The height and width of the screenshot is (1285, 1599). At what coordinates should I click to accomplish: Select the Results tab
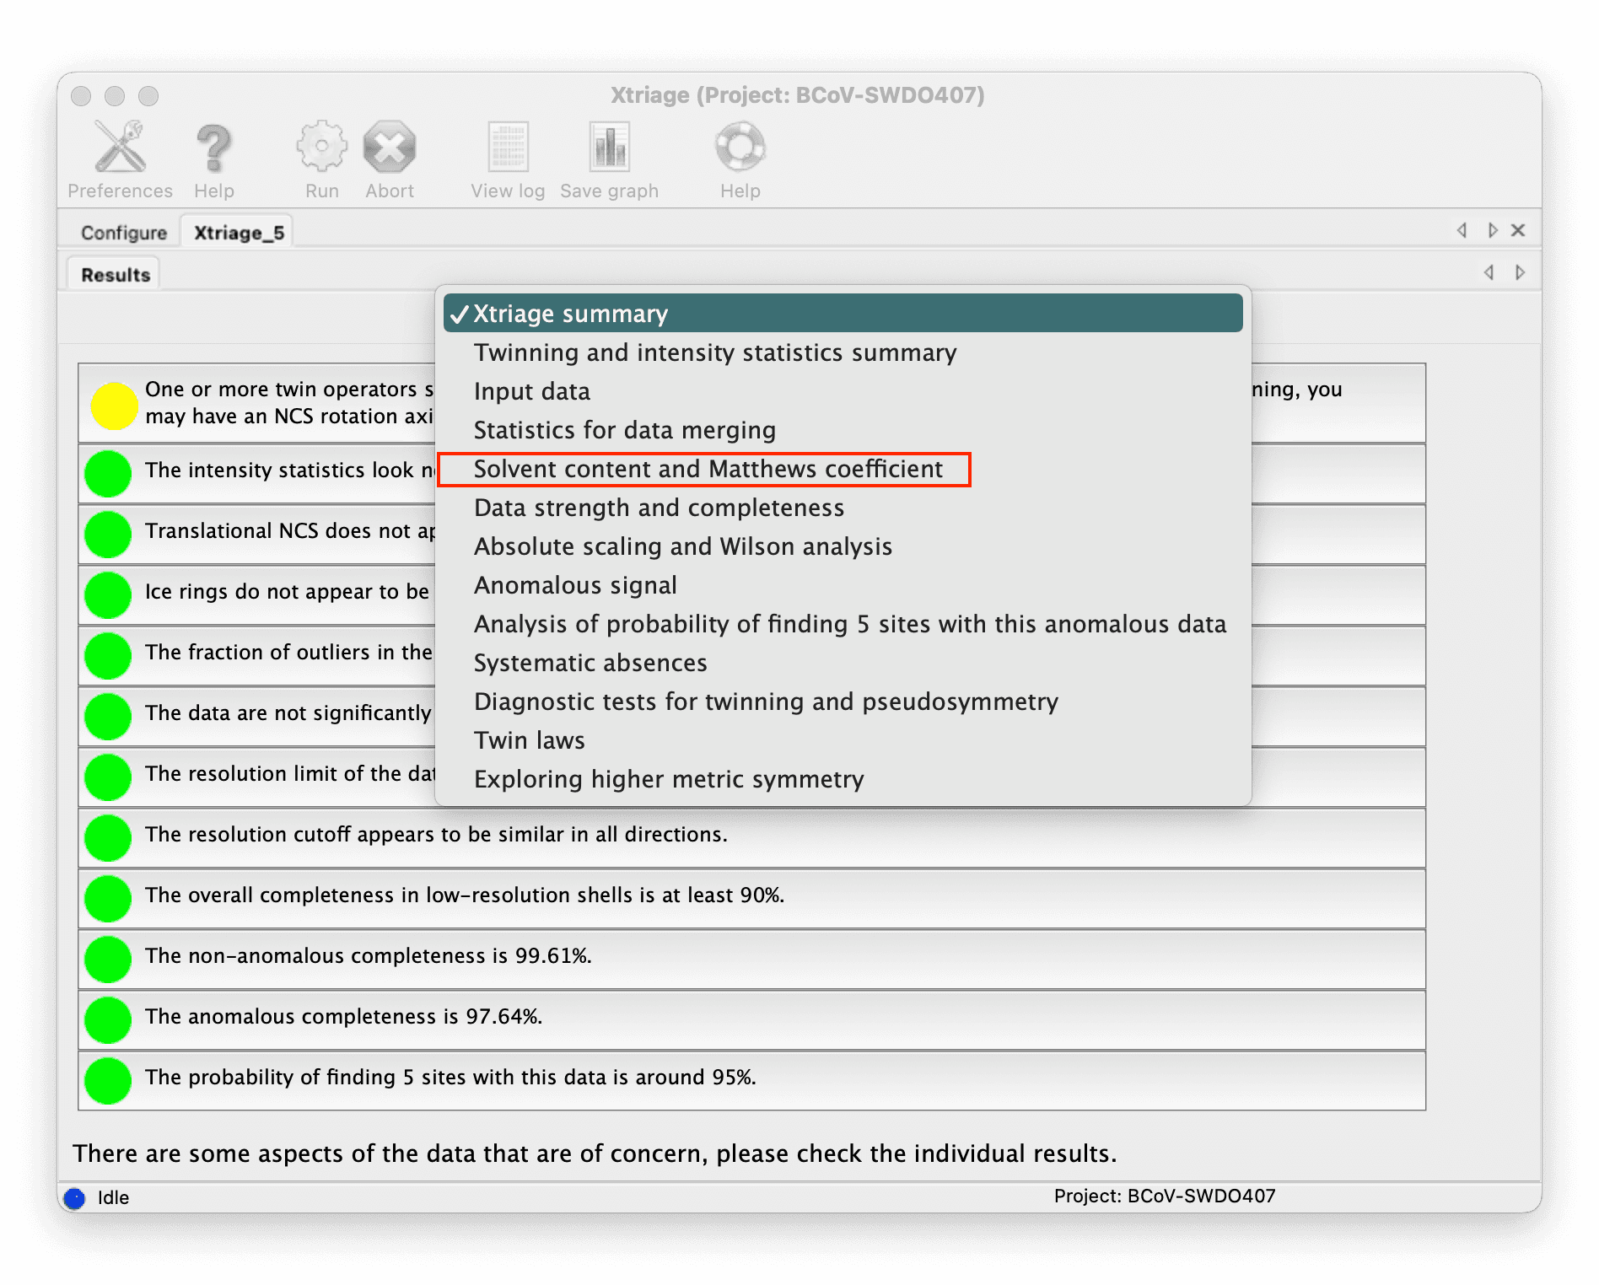click(x=116, y=274)
